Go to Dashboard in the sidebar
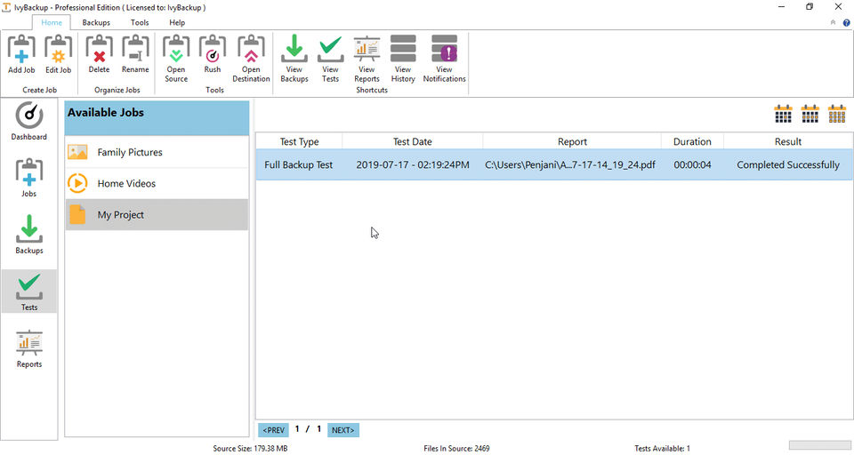 click(x=28, y=122)
